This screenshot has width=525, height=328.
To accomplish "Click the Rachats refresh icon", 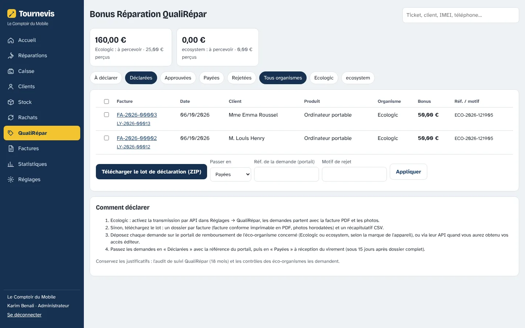I will point(11,118).
